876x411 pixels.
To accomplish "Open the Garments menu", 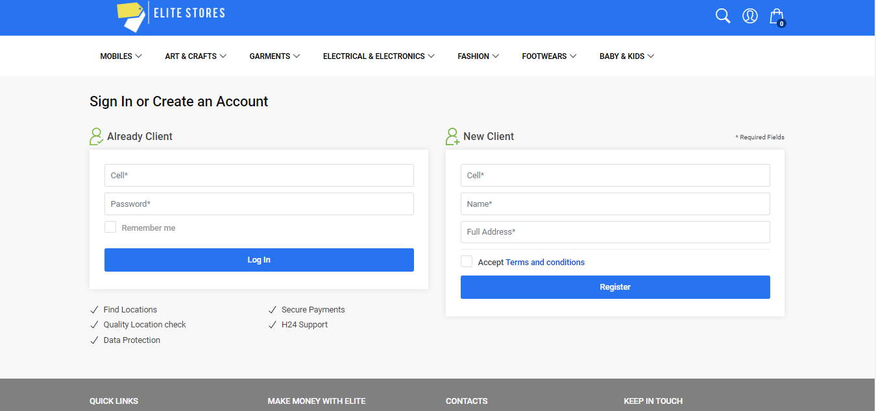I will 274,56.
